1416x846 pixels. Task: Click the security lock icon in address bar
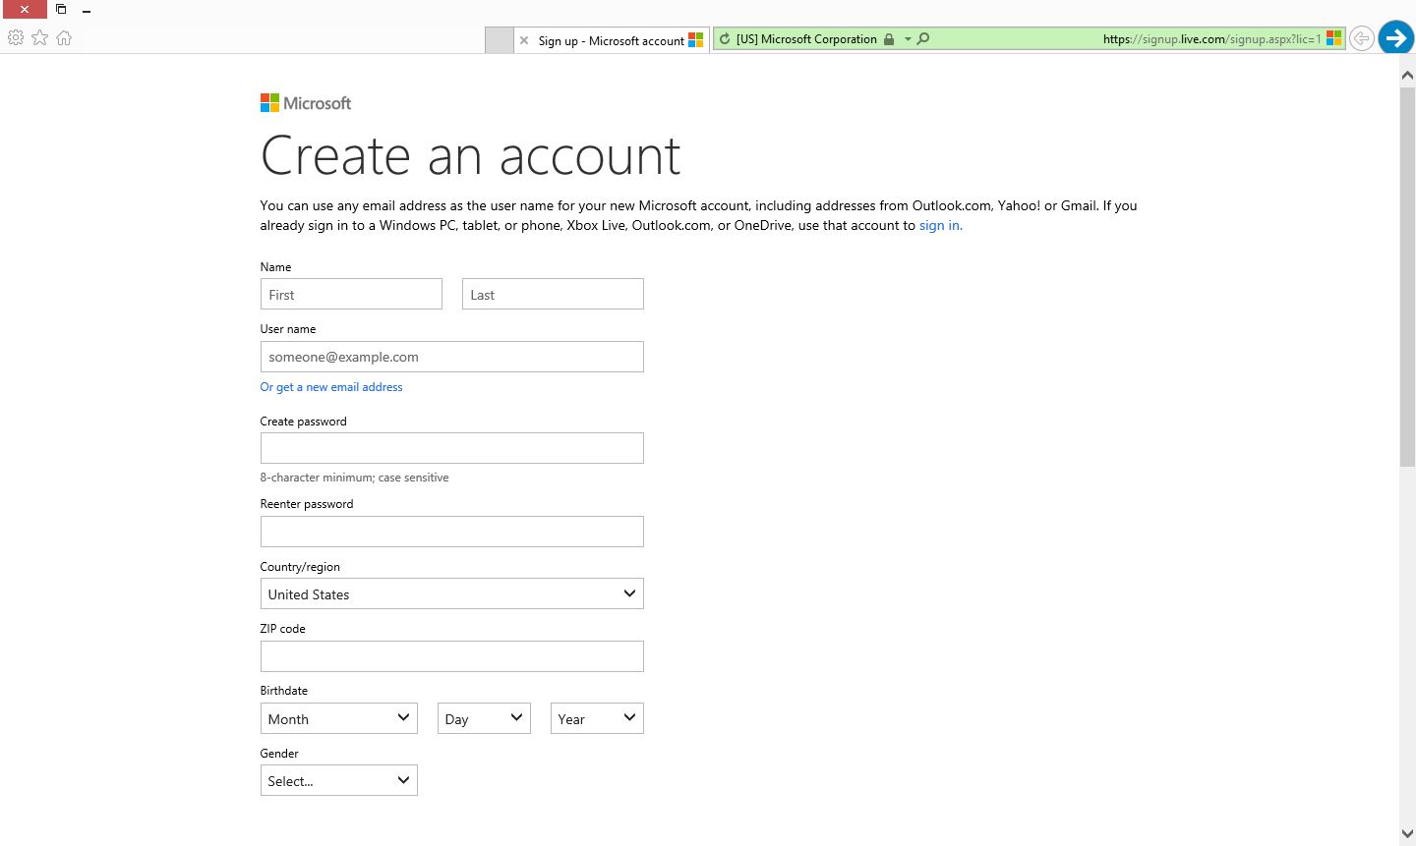pos(889,39)
